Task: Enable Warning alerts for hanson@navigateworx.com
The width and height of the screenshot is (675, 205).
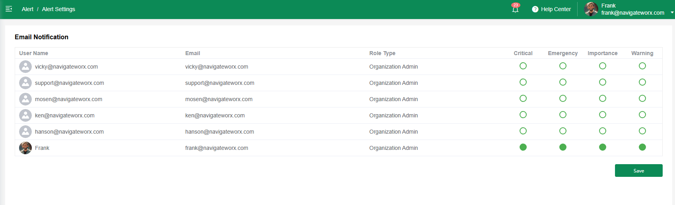Action: click(642, 131)
